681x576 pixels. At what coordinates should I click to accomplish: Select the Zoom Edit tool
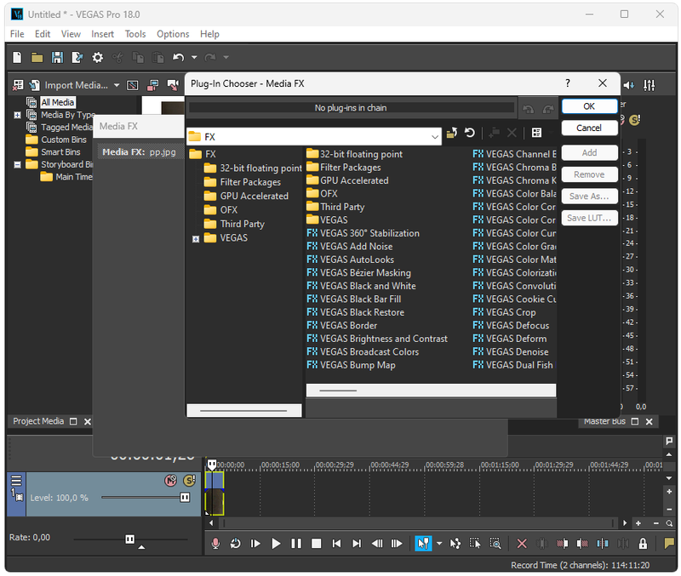[495, 544]
